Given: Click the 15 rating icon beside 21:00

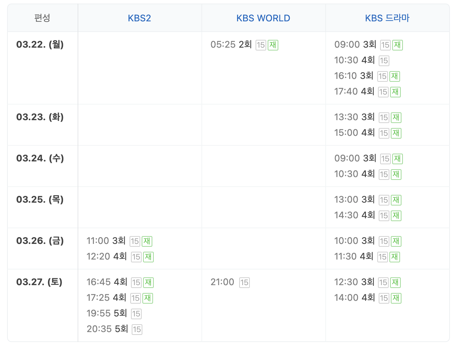Looking at the screenshot, I should tap(244, 283).
